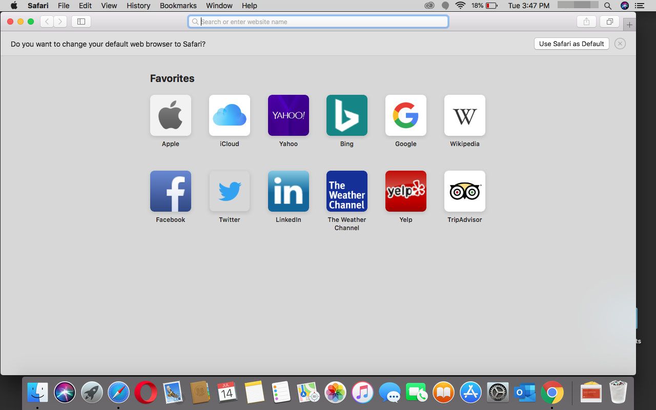This screenshot has width=656, height=410.
Task: Open the Bookmarks menu
Action: 178,6
